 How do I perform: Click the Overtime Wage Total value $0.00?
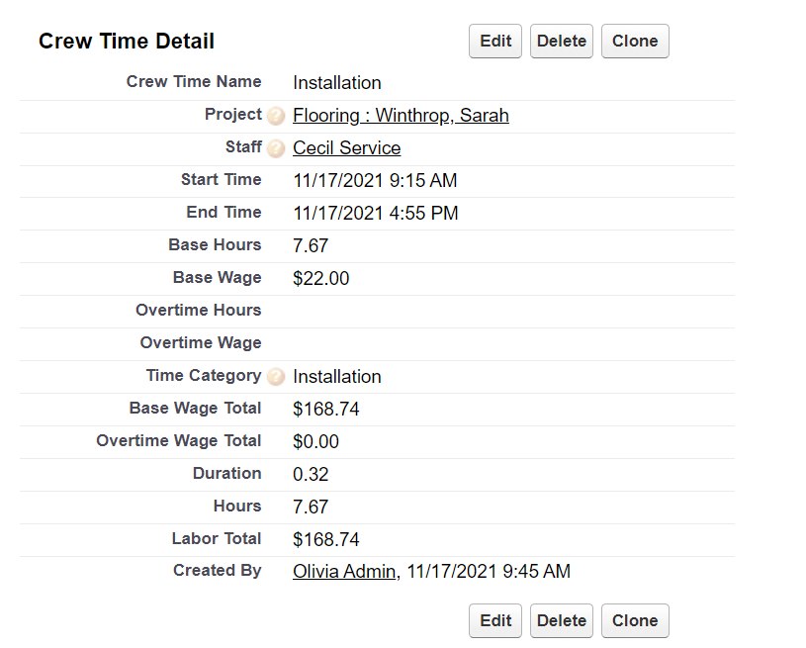click(315, 442)
